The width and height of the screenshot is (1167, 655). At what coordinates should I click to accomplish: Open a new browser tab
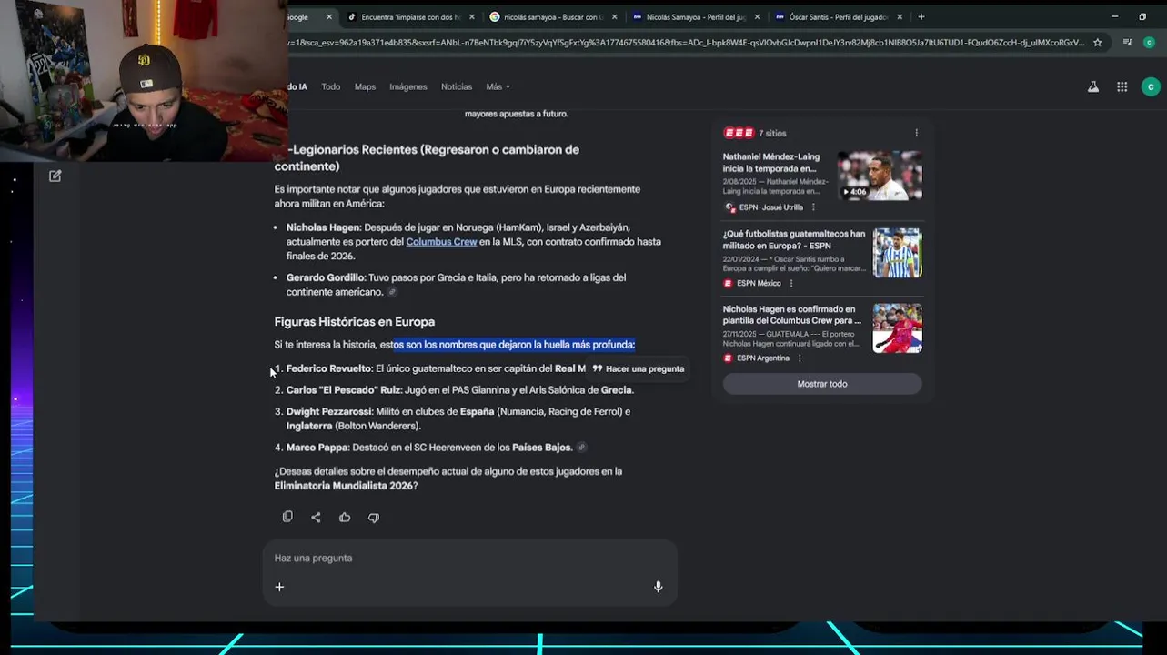pos(921,16)
